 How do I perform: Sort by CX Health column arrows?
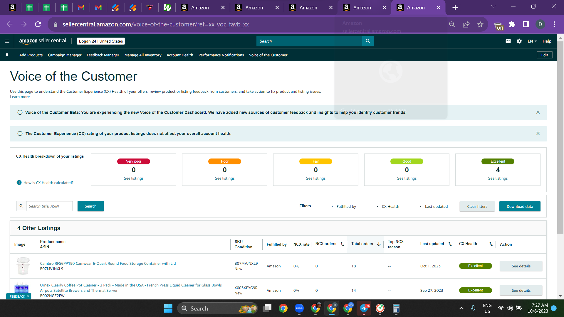click(x=491, y=244)
